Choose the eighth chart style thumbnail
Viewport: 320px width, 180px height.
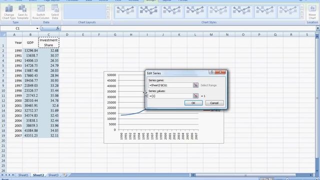pos(288,12)
